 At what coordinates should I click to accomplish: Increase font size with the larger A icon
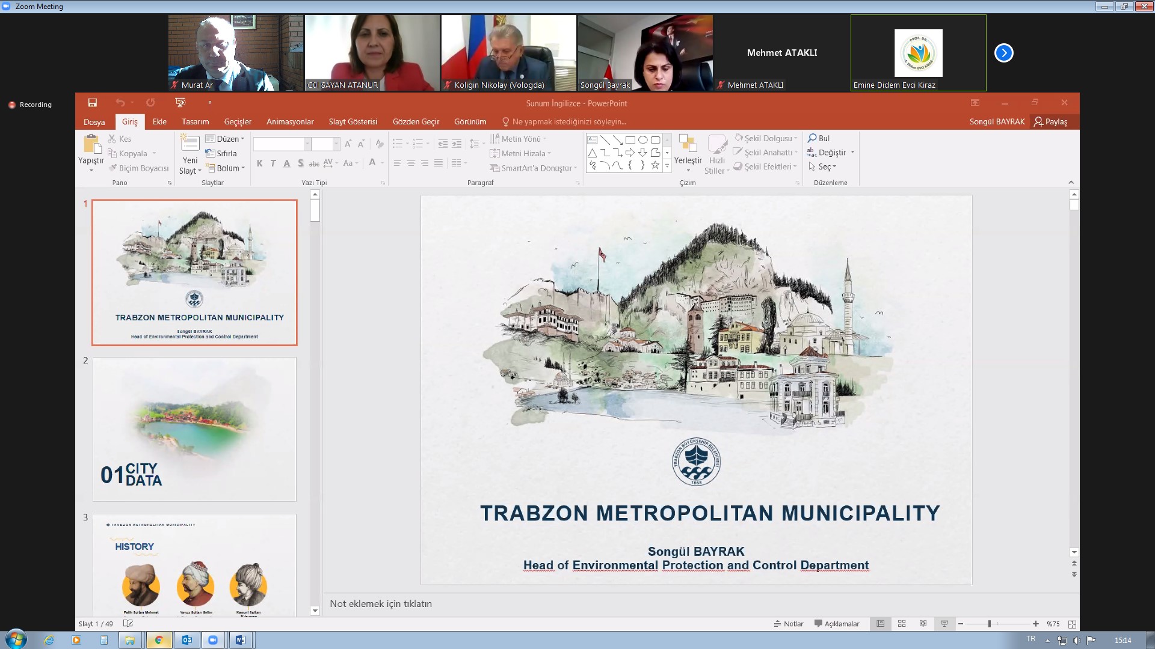coord(348,144)
